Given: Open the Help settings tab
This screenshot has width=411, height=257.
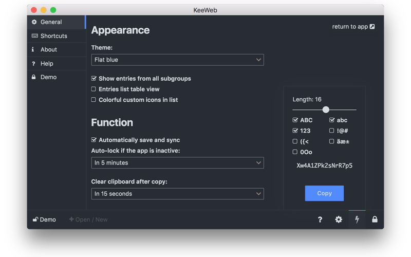Looking at the screenshot, I should (57, 63).
